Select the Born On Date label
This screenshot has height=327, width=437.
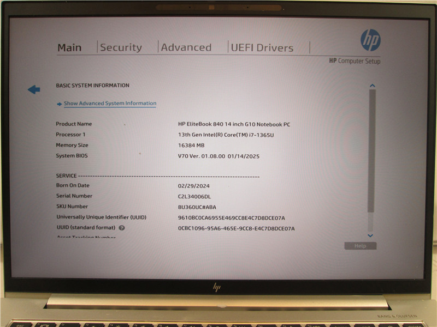coord(73,185)
